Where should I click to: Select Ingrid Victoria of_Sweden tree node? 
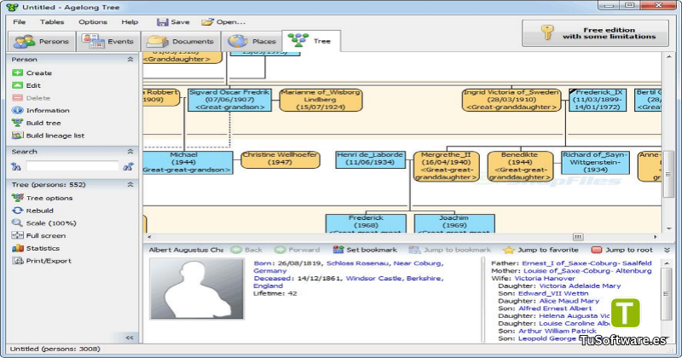click(x=511, y=100)
